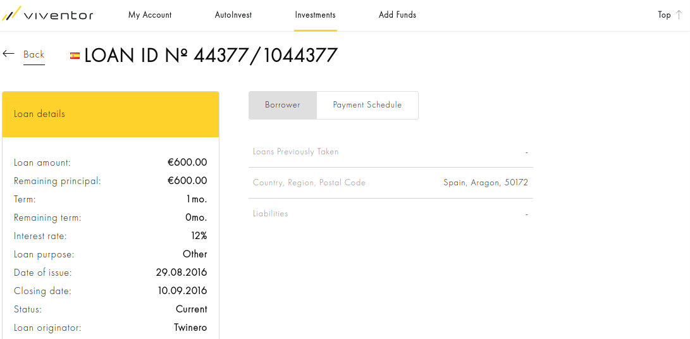
Task: Click the Remaining term value 0mo.
Action: click(x=196, y=218)
